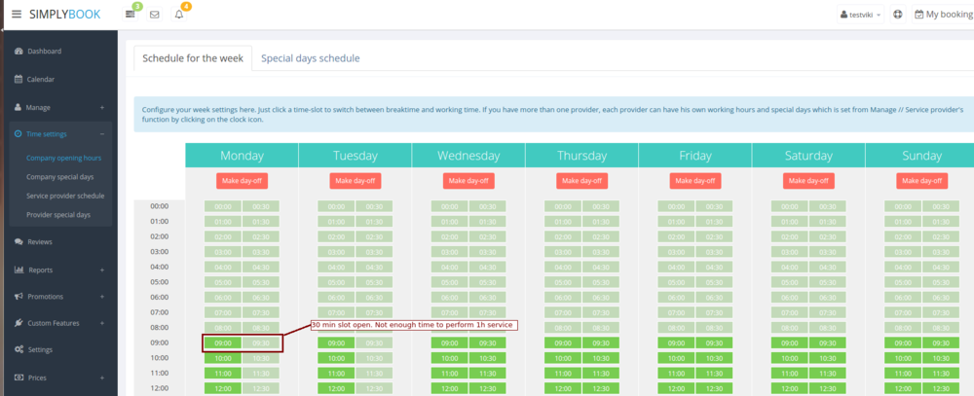The height and width of the screenshot is (396, 974).
Task: Click the help lifebuoy icon
Action: tap(897, 15)
